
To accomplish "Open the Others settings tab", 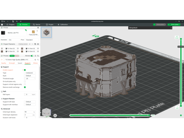I will (x=35, y=63).
